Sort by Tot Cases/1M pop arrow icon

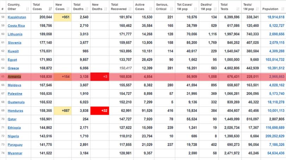coord(195,9)
